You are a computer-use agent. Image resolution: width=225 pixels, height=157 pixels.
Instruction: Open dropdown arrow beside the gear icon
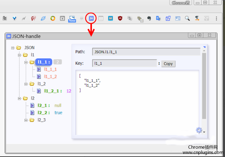coord(204,132)
